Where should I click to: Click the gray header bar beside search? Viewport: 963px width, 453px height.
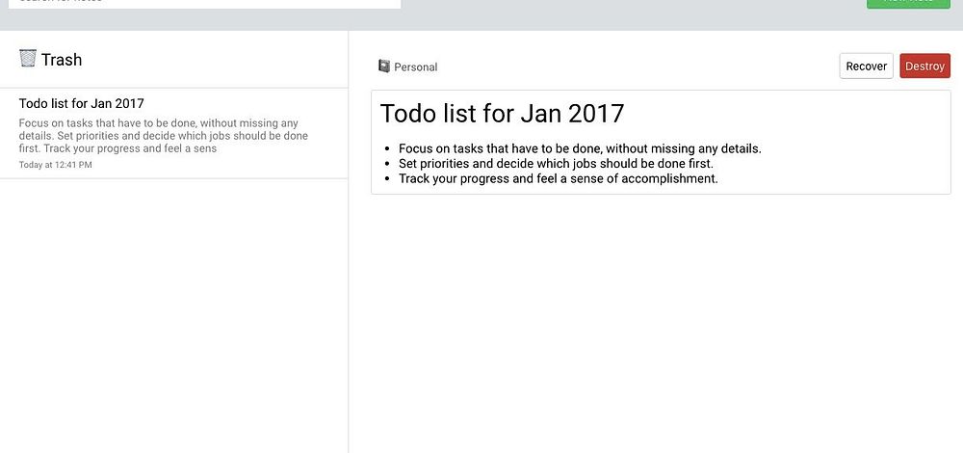click(626, 13)
